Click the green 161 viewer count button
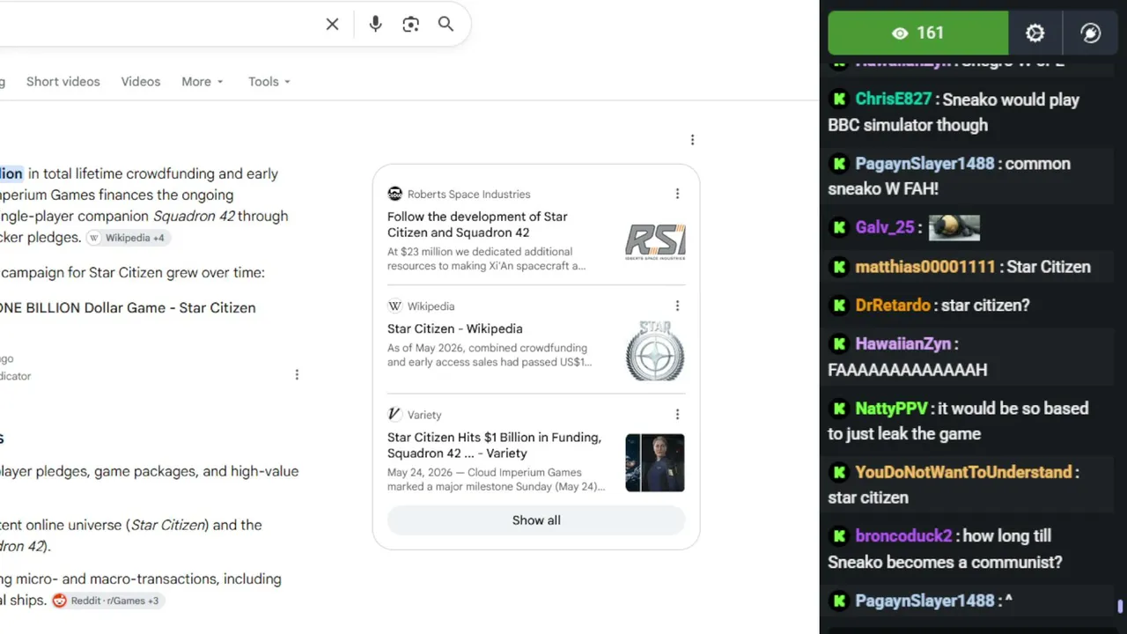 pyautogui.click(x=918, y=33)
